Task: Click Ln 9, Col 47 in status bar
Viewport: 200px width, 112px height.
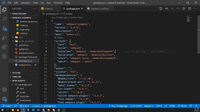Action: coord(136,106)
